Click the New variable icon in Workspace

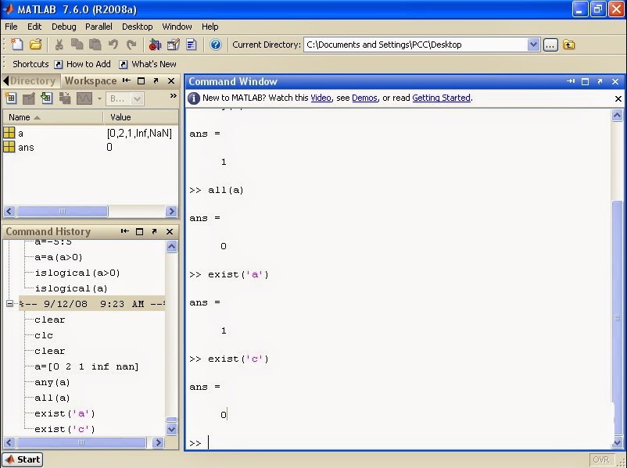(x=10, y=98)
